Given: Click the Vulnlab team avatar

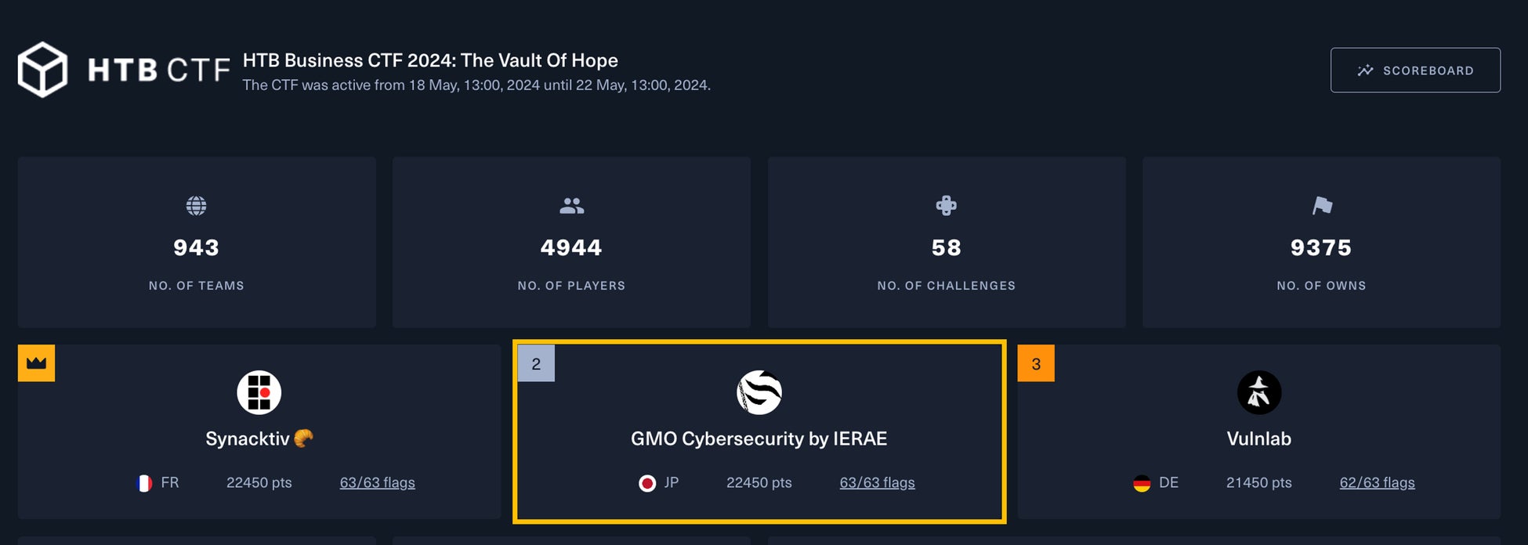Looking at the screenshot, I should pyautogui.click(x=1258, y=392).
